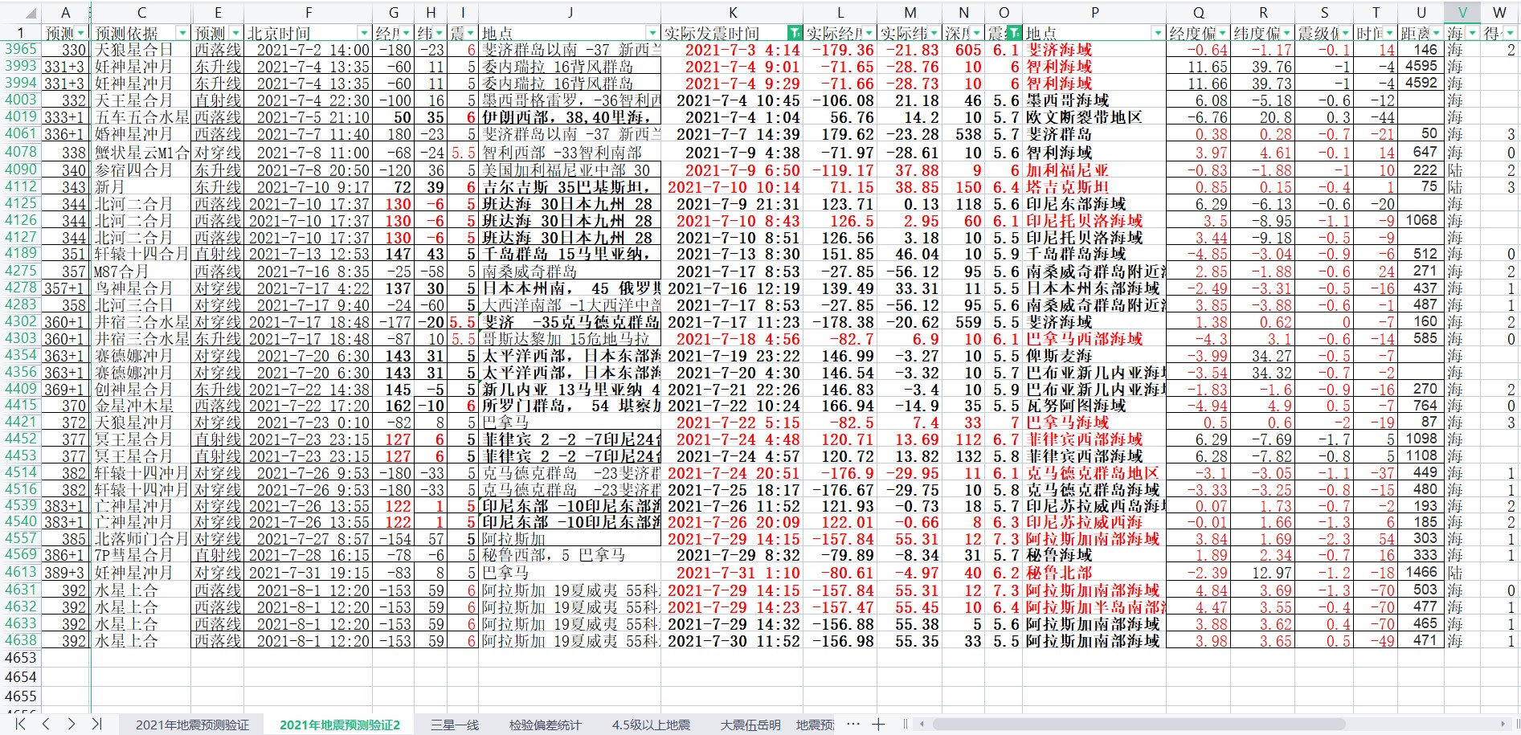Screen dimensions: 1521x735
Task: Open the 距离 column U filter dropdown
Action: point(1436,33)
